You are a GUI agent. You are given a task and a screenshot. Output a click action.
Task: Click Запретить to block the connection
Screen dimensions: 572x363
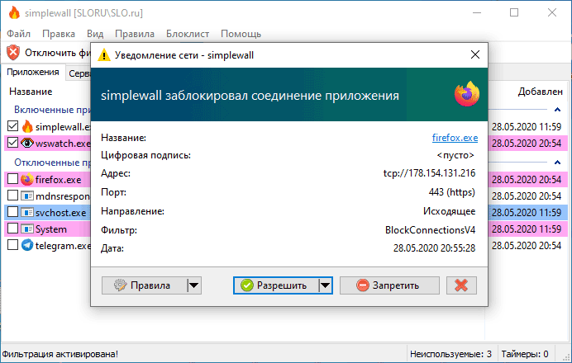tap(389, 285)
